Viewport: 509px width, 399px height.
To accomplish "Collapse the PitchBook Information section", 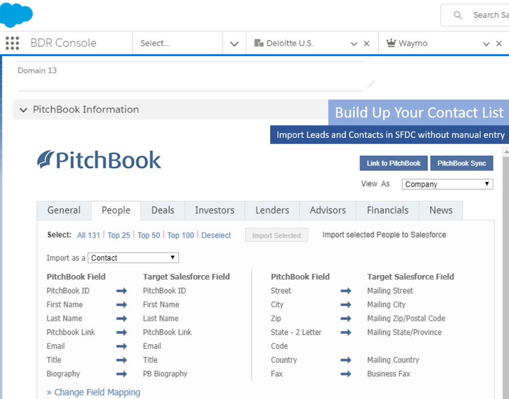I will click(23, 110).
